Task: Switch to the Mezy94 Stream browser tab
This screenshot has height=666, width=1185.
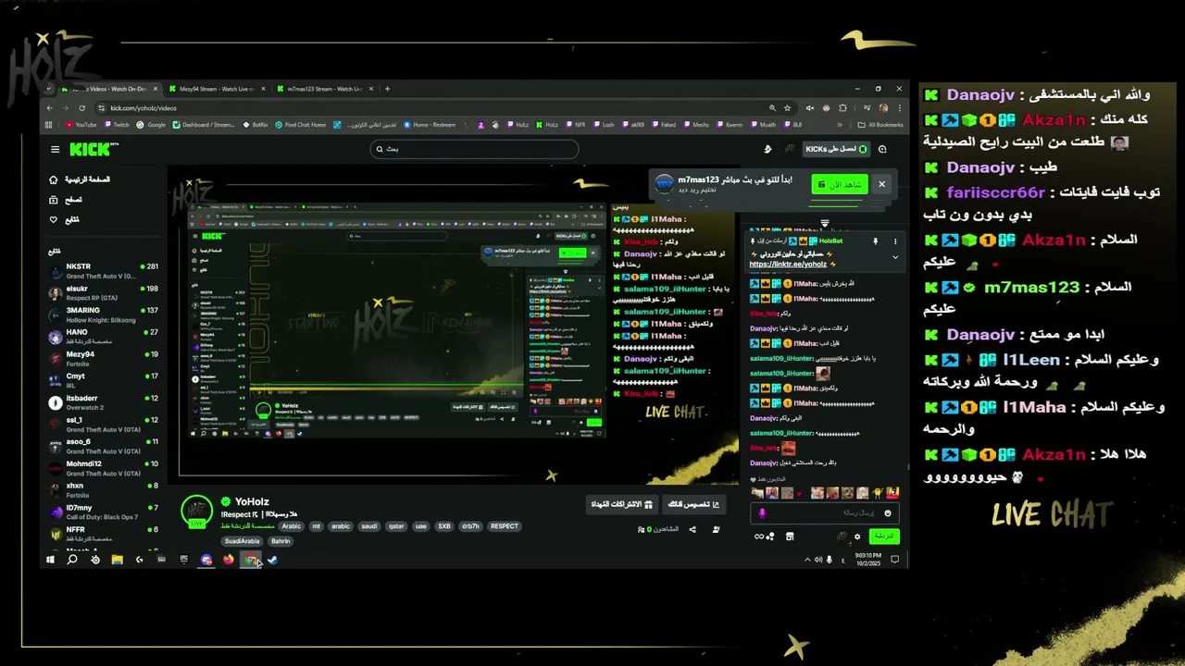Action: 217,89
